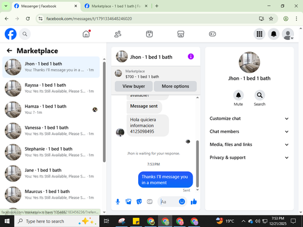Search in conversation magnifier icon
The height and width of the screenshot is (227, 303).
pos(259,95)
